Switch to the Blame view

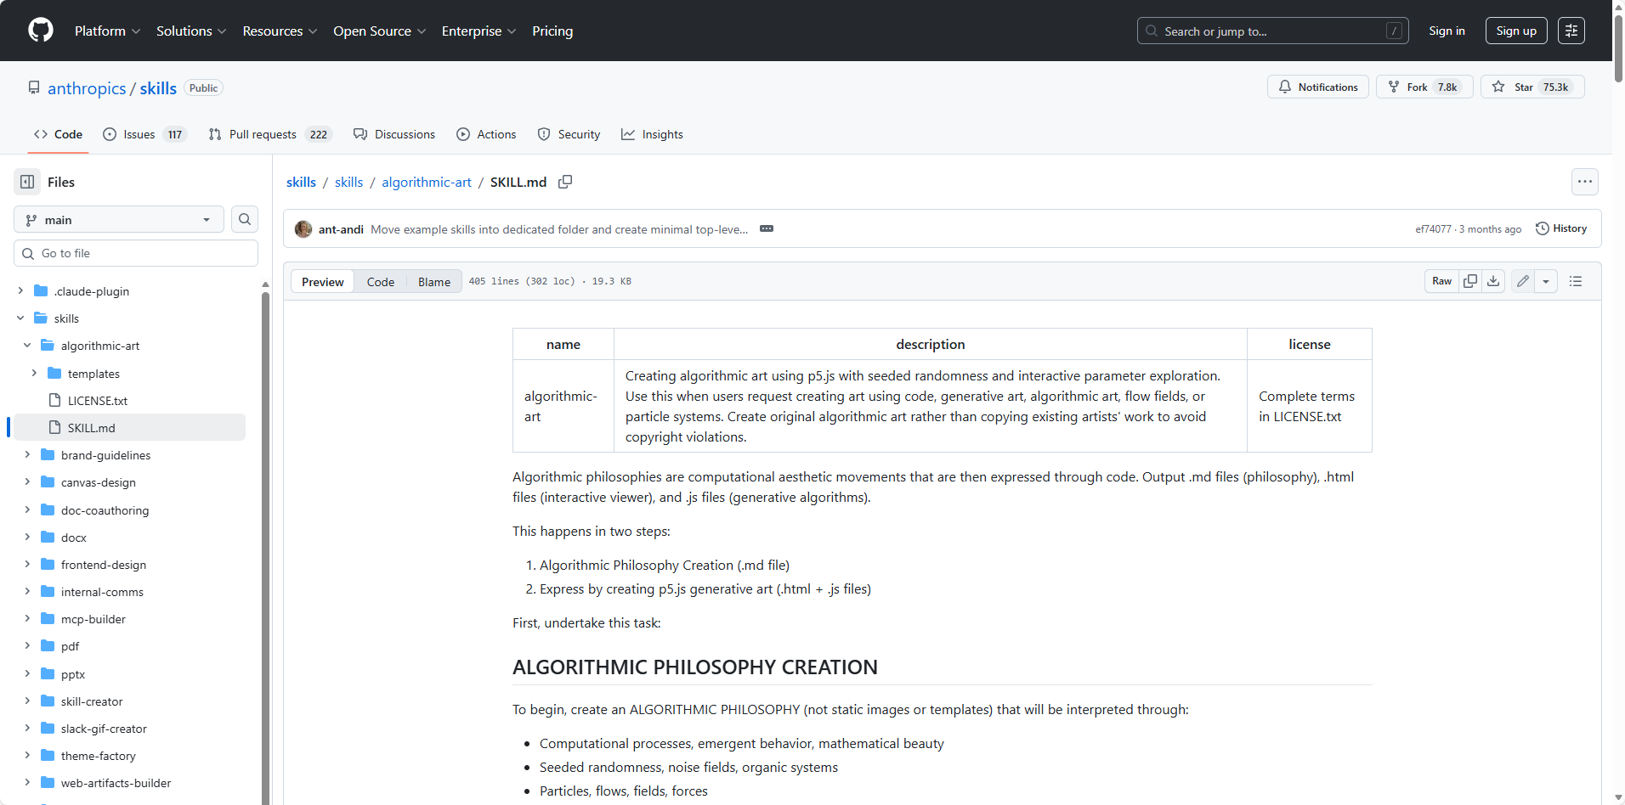pos(433,282)
